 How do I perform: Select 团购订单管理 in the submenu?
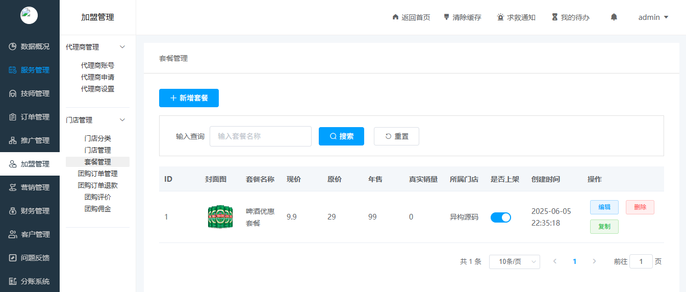click(x=97, y=174)
